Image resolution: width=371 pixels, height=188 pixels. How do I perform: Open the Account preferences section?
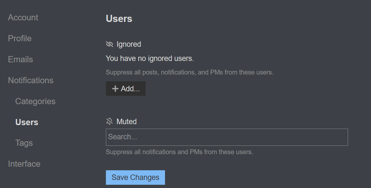(23, 17)
